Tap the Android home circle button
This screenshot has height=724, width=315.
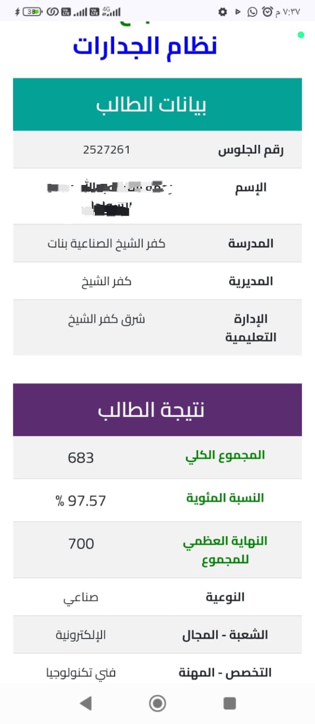(158, 703)
